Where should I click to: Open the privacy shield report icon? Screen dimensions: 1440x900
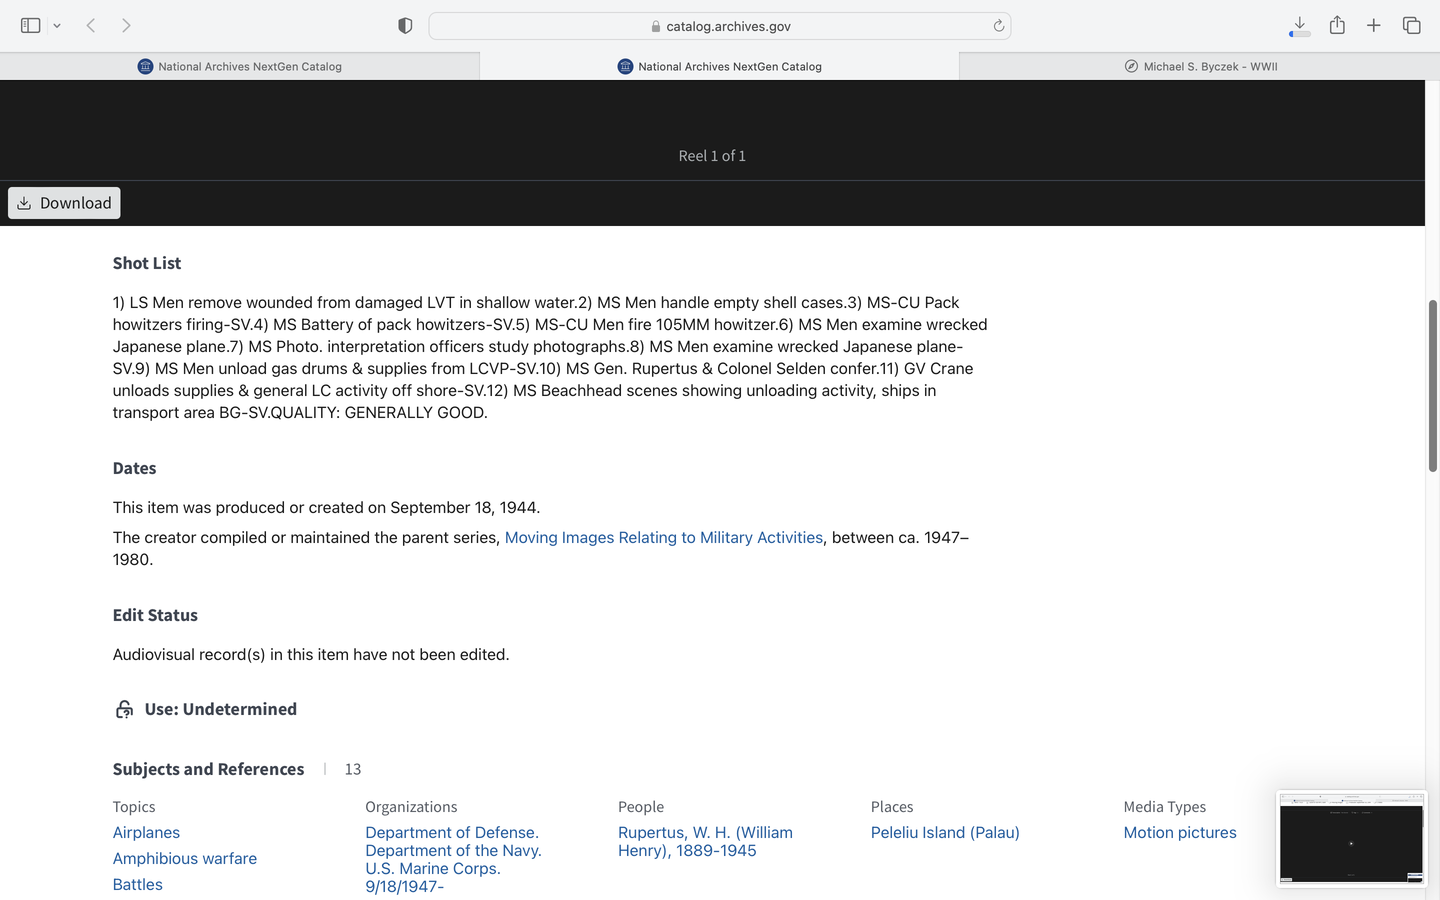pos(404,25)
